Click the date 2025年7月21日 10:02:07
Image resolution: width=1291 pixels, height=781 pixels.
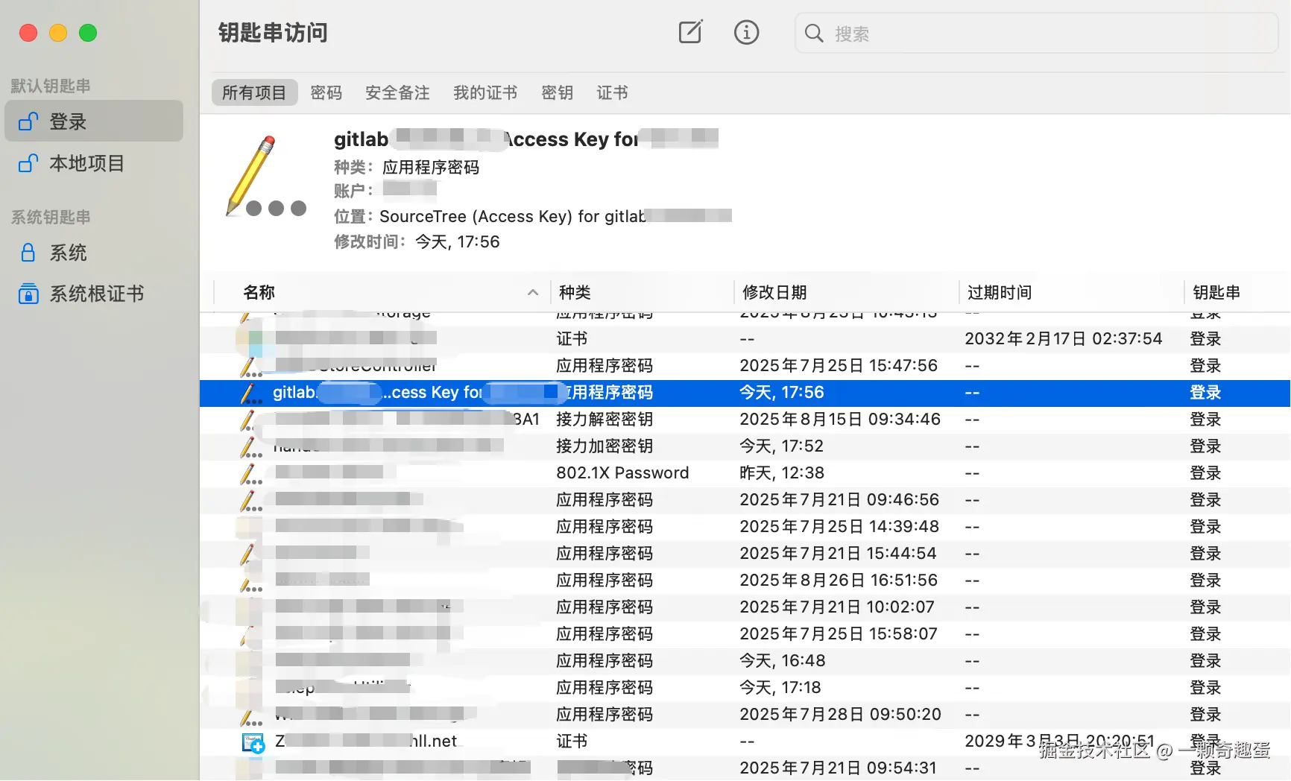tap(837, 607)
